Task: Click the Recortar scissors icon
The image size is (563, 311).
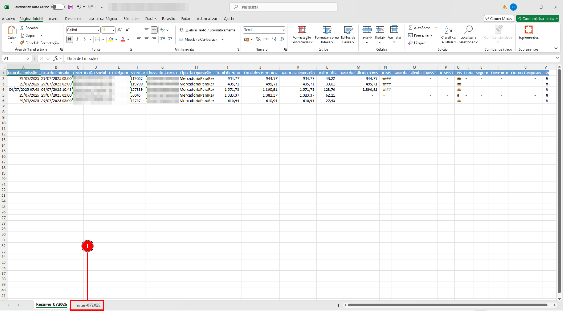Action: (22, 28)
